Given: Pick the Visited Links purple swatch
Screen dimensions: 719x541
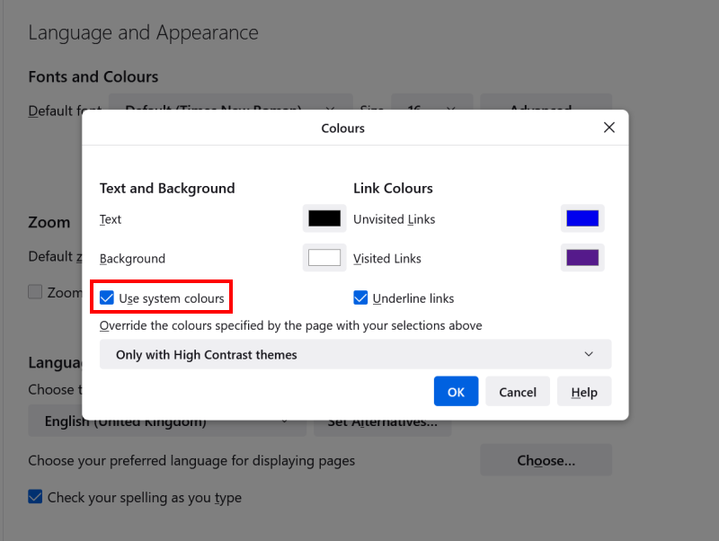Looking at the screenshot, I should point(582,258).
